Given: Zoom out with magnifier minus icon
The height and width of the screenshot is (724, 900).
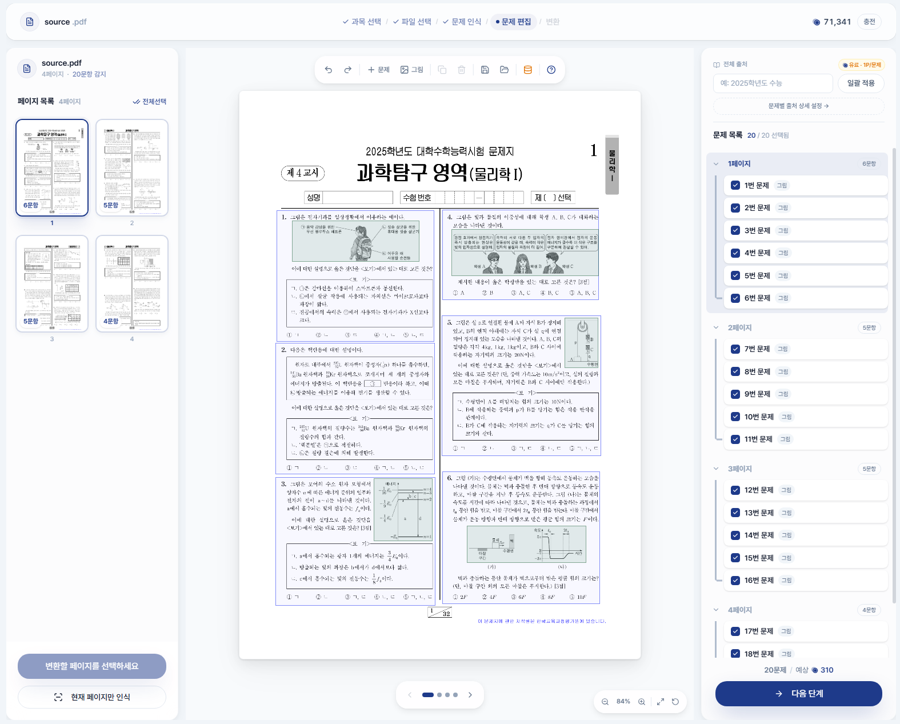Looking at the screenshot, I should pos(605,702).
